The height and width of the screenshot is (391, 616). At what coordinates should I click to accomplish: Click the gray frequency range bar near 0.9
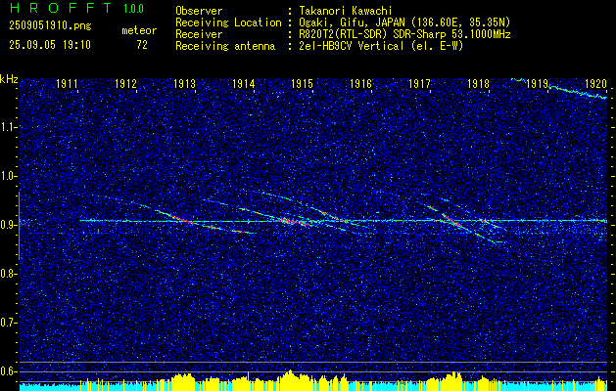click(19, 226)
